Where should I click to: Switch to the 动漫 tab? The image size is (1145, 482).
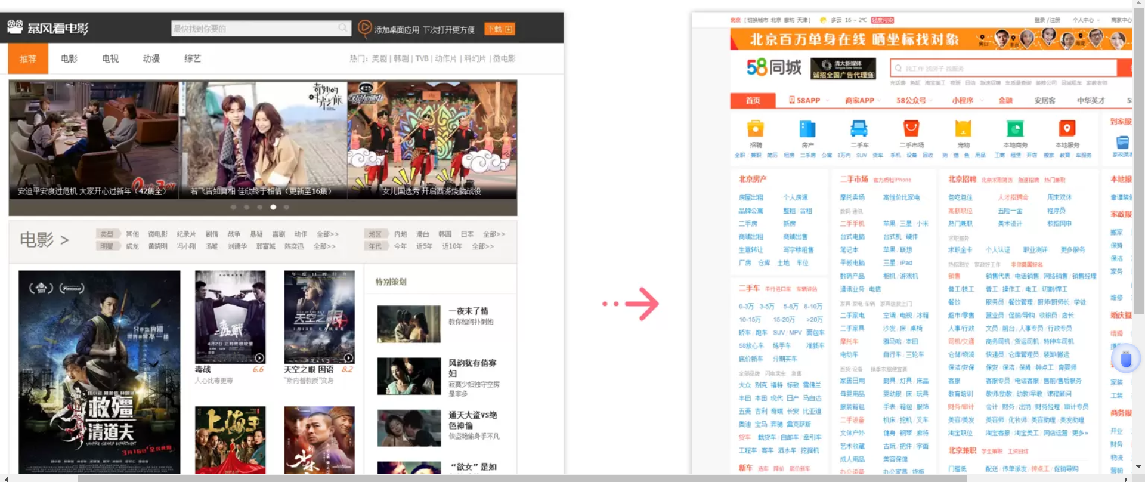tap(151, 58)
